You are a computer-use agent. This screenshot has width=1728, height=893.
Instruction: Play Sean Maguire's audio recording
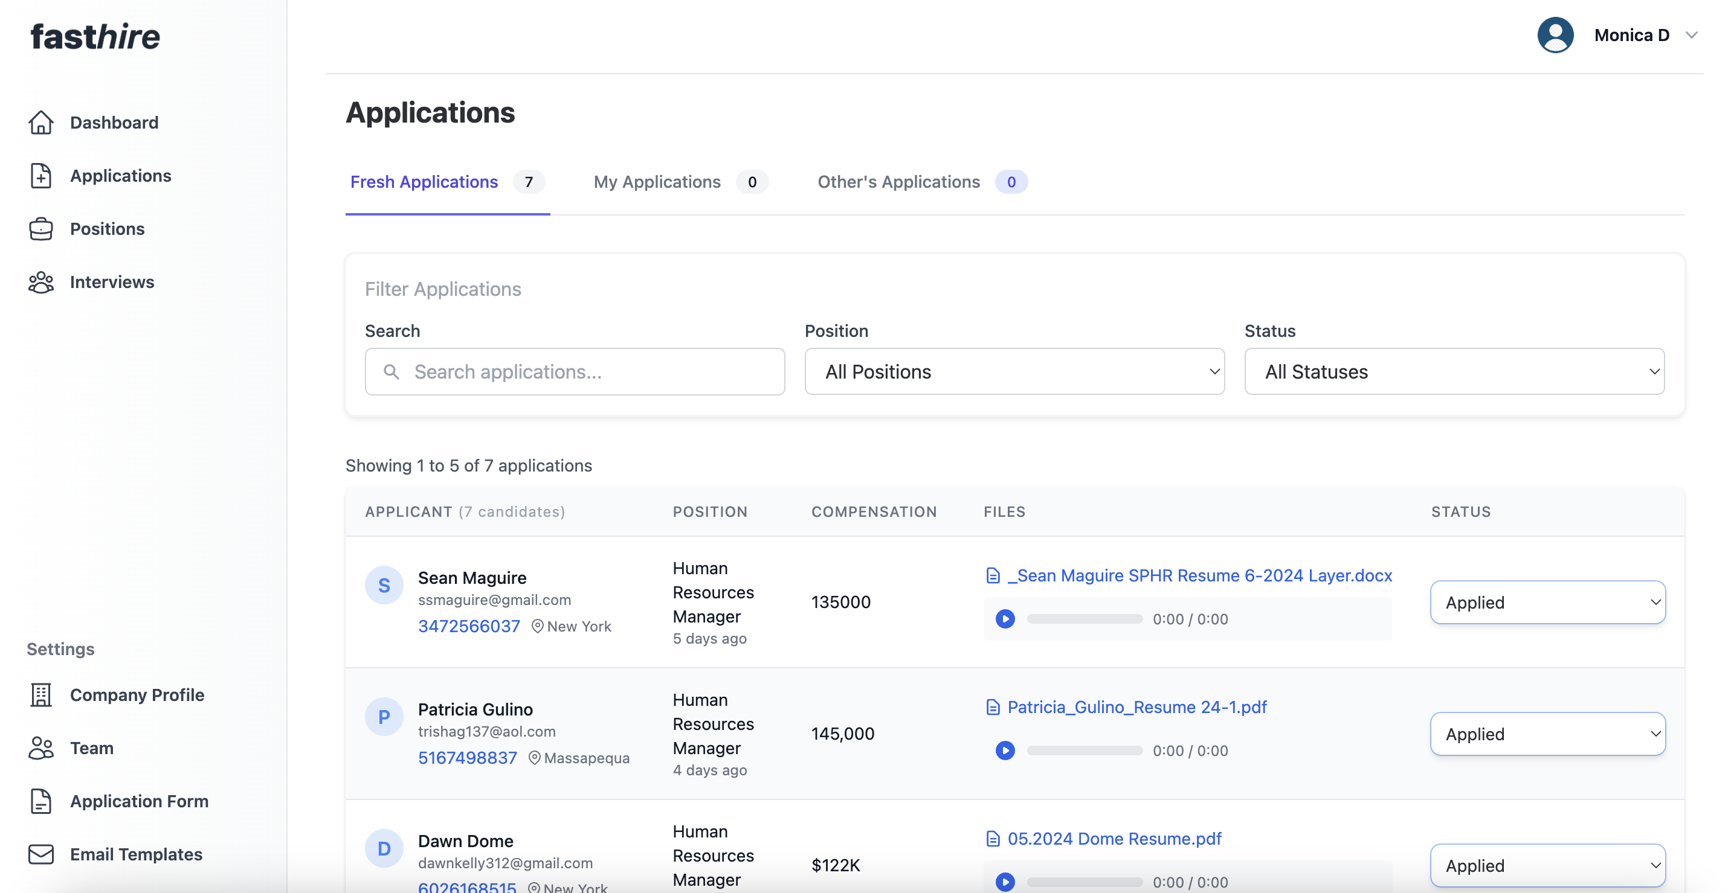coord(1005,619)
